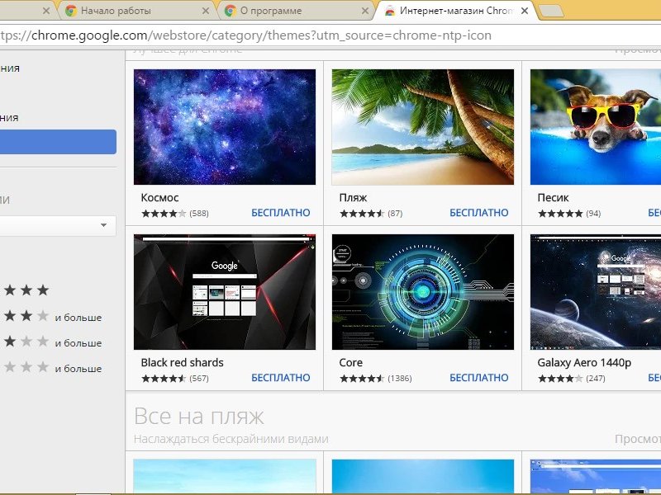Click the star rating under Космос

[164, 214]
